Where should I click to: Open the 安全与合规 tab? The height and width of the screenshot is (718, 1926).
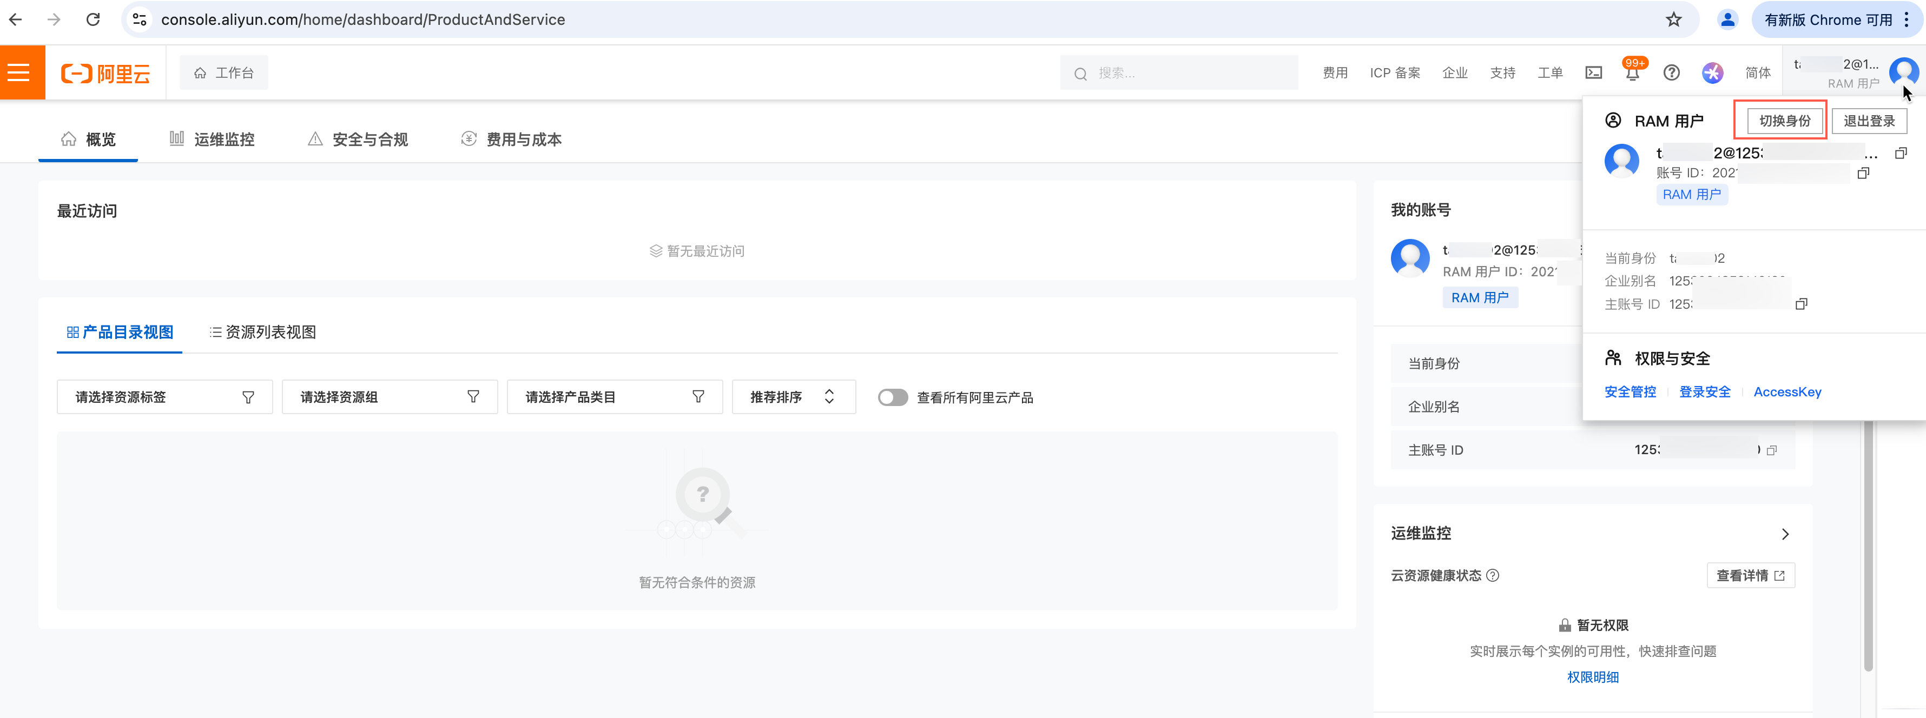pyautogui.click(x=358, y=139)
